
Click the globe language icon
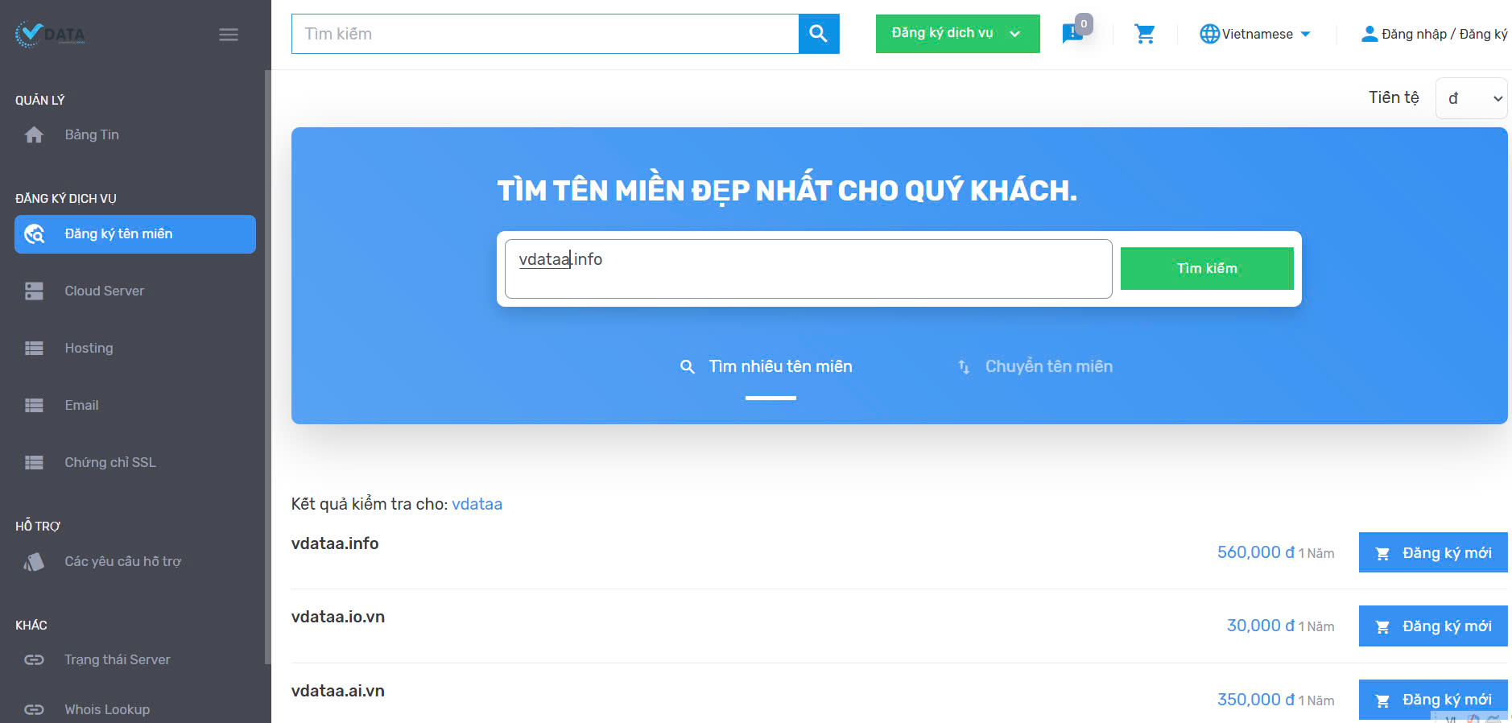point(1209,34)
